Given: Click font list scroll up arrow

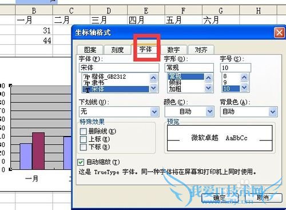Looking at the screenshot, I should 153,78.
